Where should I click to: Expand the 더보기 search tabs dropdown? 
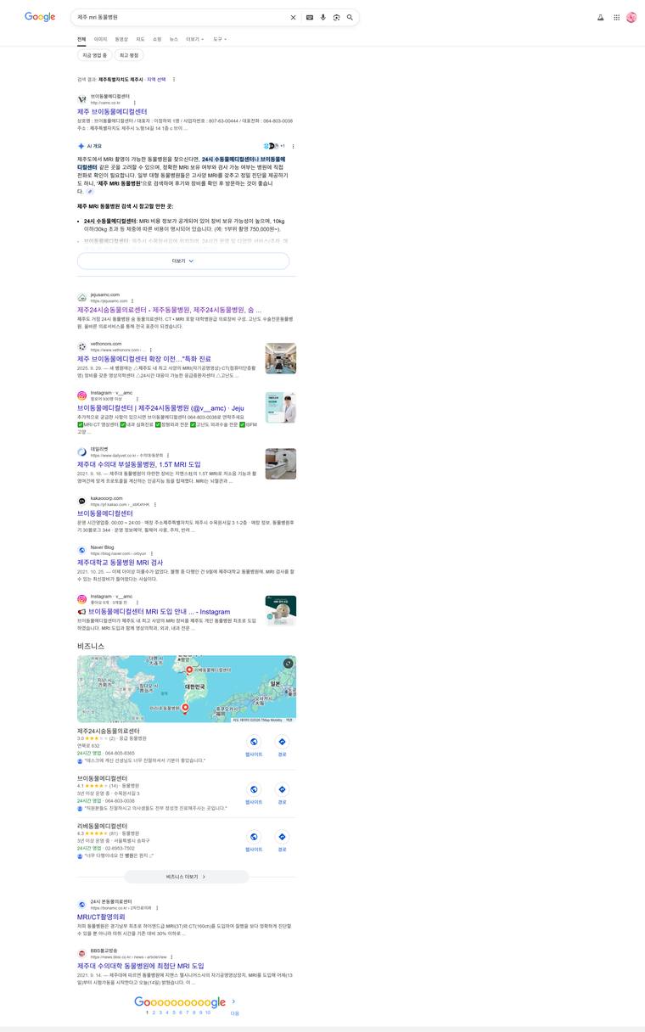pos(195,39)
